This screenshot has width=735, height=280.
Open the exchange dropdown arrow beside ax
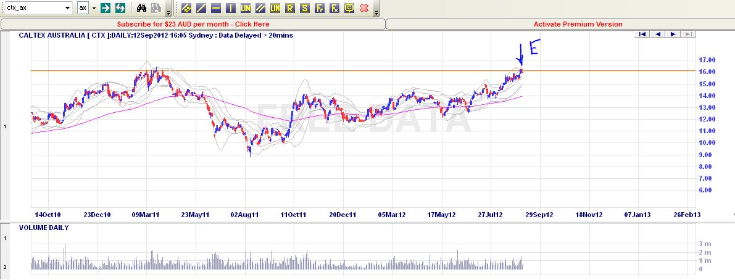[x=94, y=8]
